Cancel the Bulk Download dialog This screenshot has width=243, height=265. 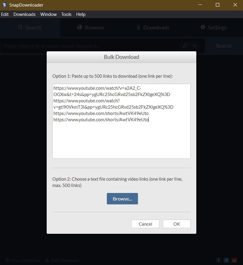coord(145,224)
